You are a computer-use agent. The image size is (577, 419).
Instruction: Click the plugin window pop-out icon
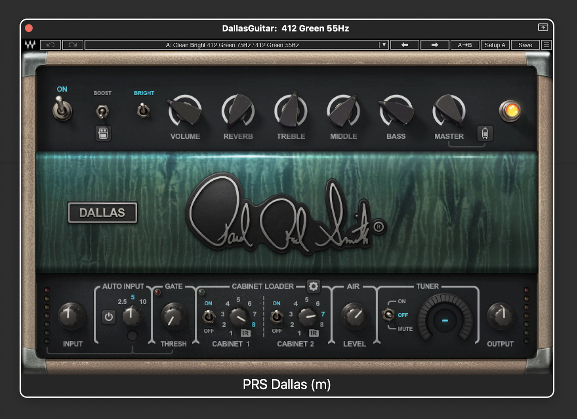point(543,28)
